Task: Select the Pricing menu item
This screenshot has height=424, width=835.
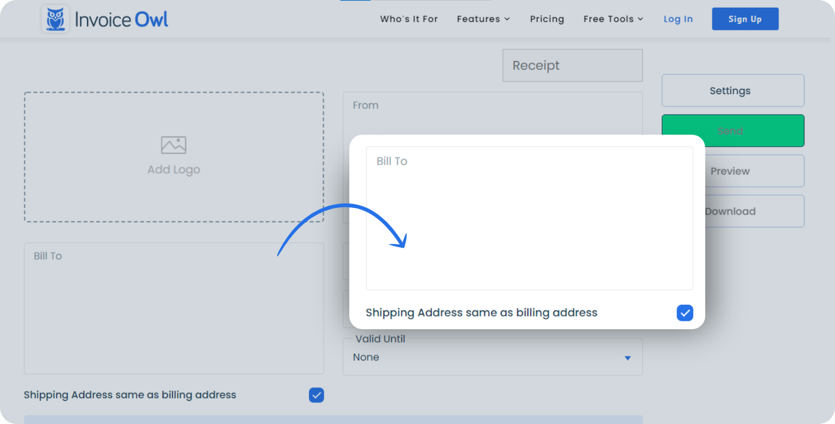Action: pyautogui.click(x=547, y=19)
